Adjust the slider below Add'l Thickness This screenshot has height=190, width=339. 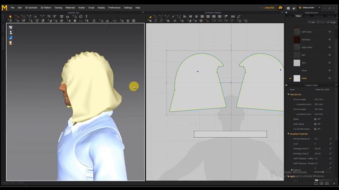(323, 172)
